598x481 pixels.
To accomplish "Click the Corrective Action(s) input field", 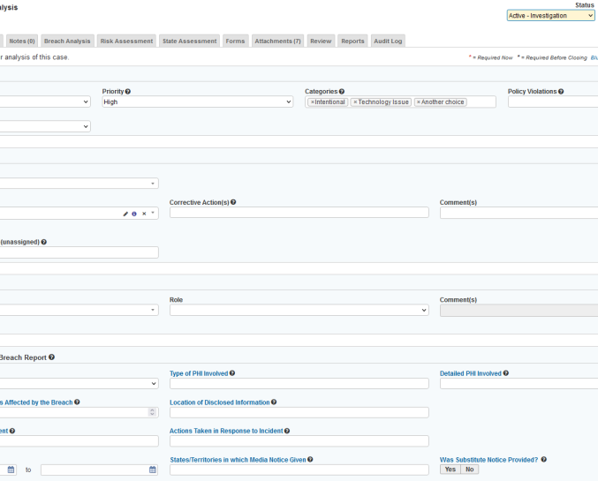I will point(299,213).
